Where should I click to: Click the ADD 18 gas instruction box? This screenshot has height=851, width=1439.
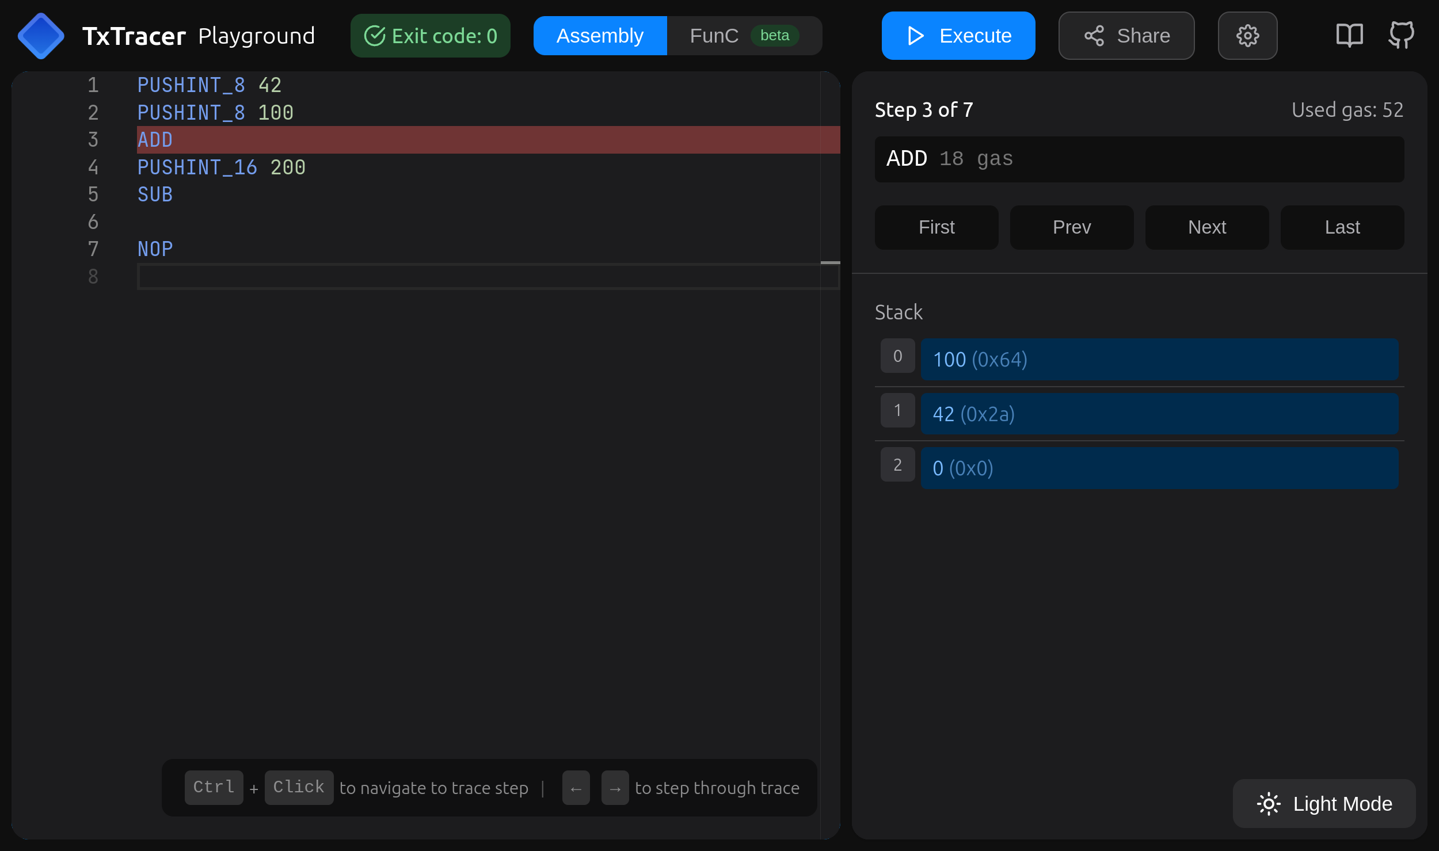coord(1139,159)
